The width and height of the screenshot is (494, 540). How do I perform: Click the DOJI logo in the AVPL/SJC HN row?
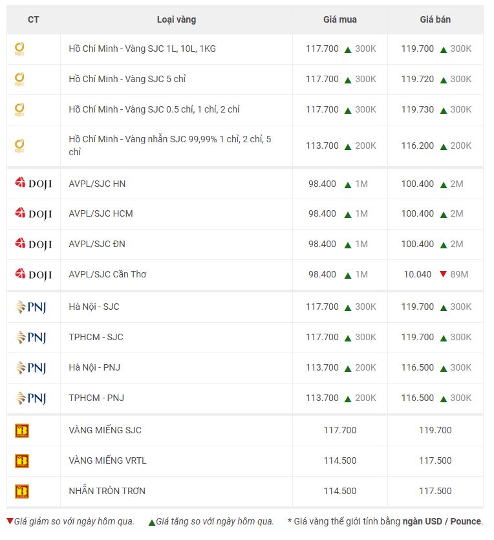click(x=34, y=183)
